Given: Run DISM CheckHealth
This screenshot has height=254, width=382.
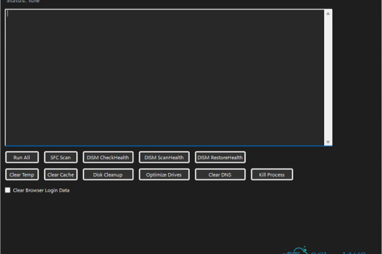Looking at the screenshot, I should pos(108,157).
